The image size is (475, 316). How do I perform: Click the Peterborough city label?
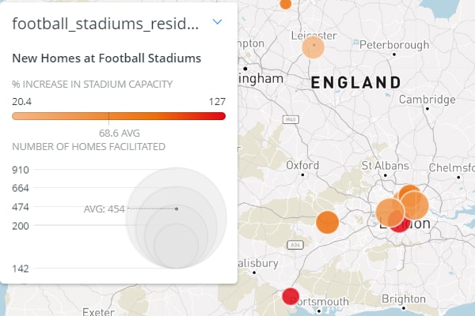(394, 45)
